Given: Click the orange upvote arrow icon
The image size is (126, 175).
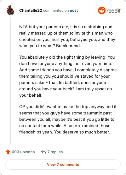Looking at the screenshot, I should tap(8, 152).
